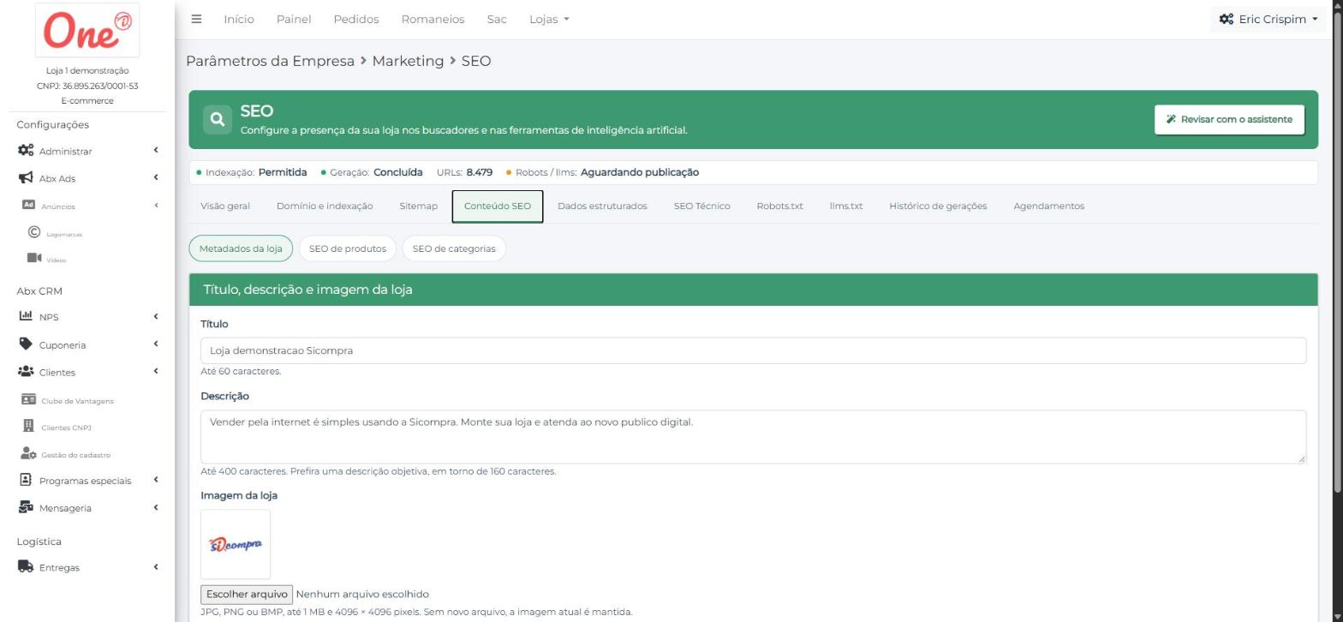Open the Dados estruturados tab

coord(602,206)
